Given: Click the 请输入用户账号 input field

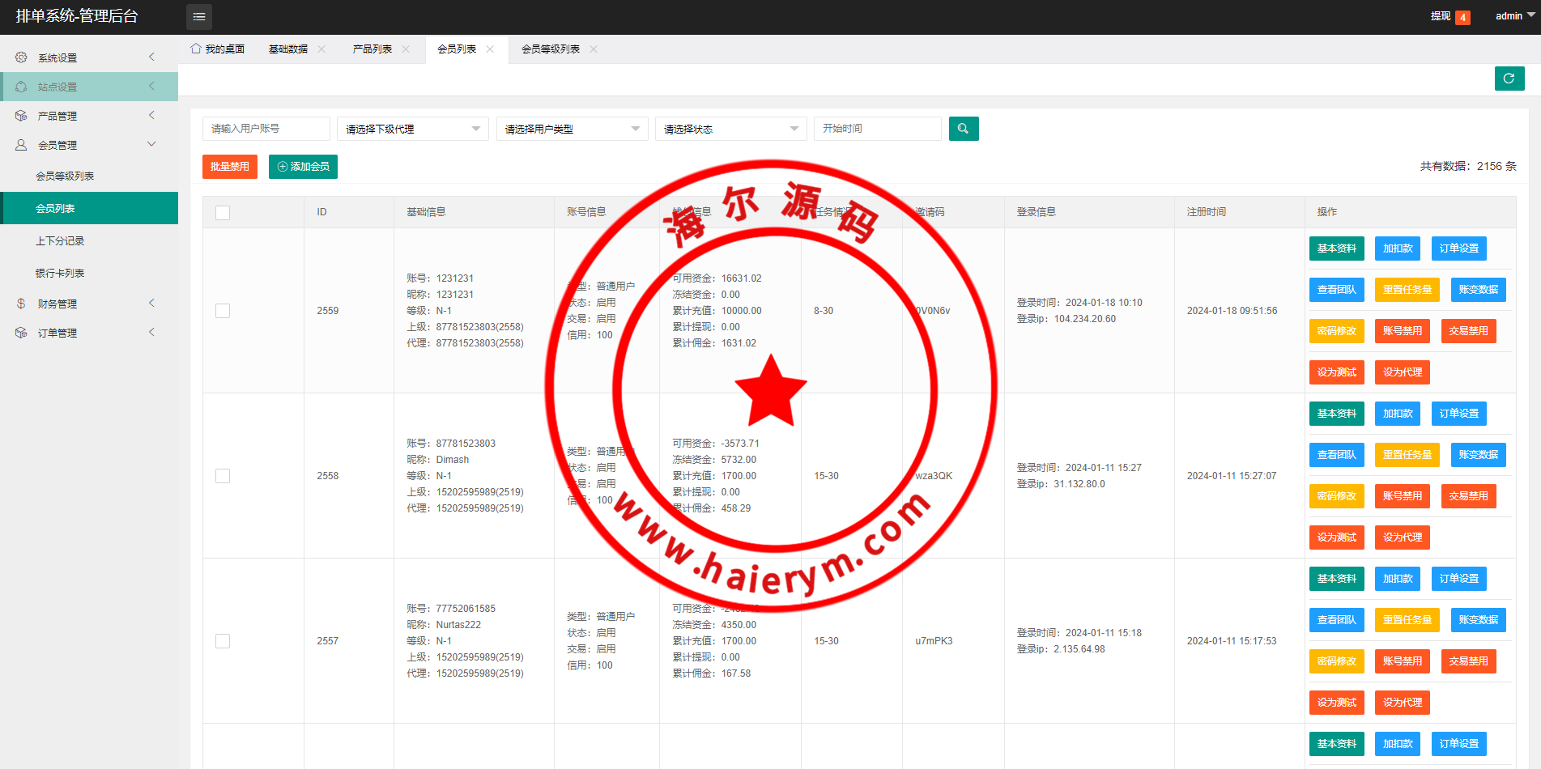Looking at the screenshot, I should [266, 129].
